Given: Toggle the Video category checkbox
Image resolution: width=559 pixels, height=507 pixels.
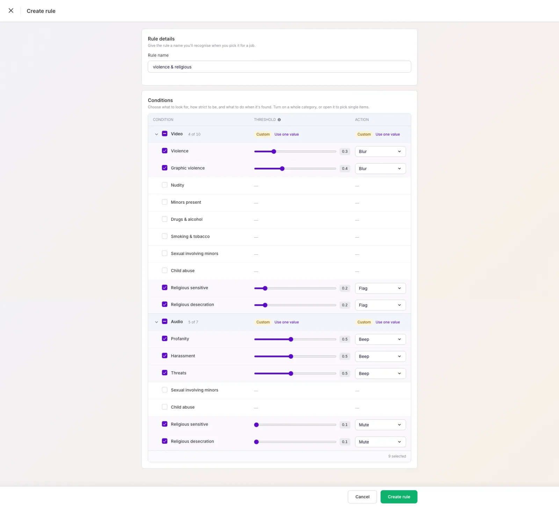Looking at the screenshot, I should (165, 134).
